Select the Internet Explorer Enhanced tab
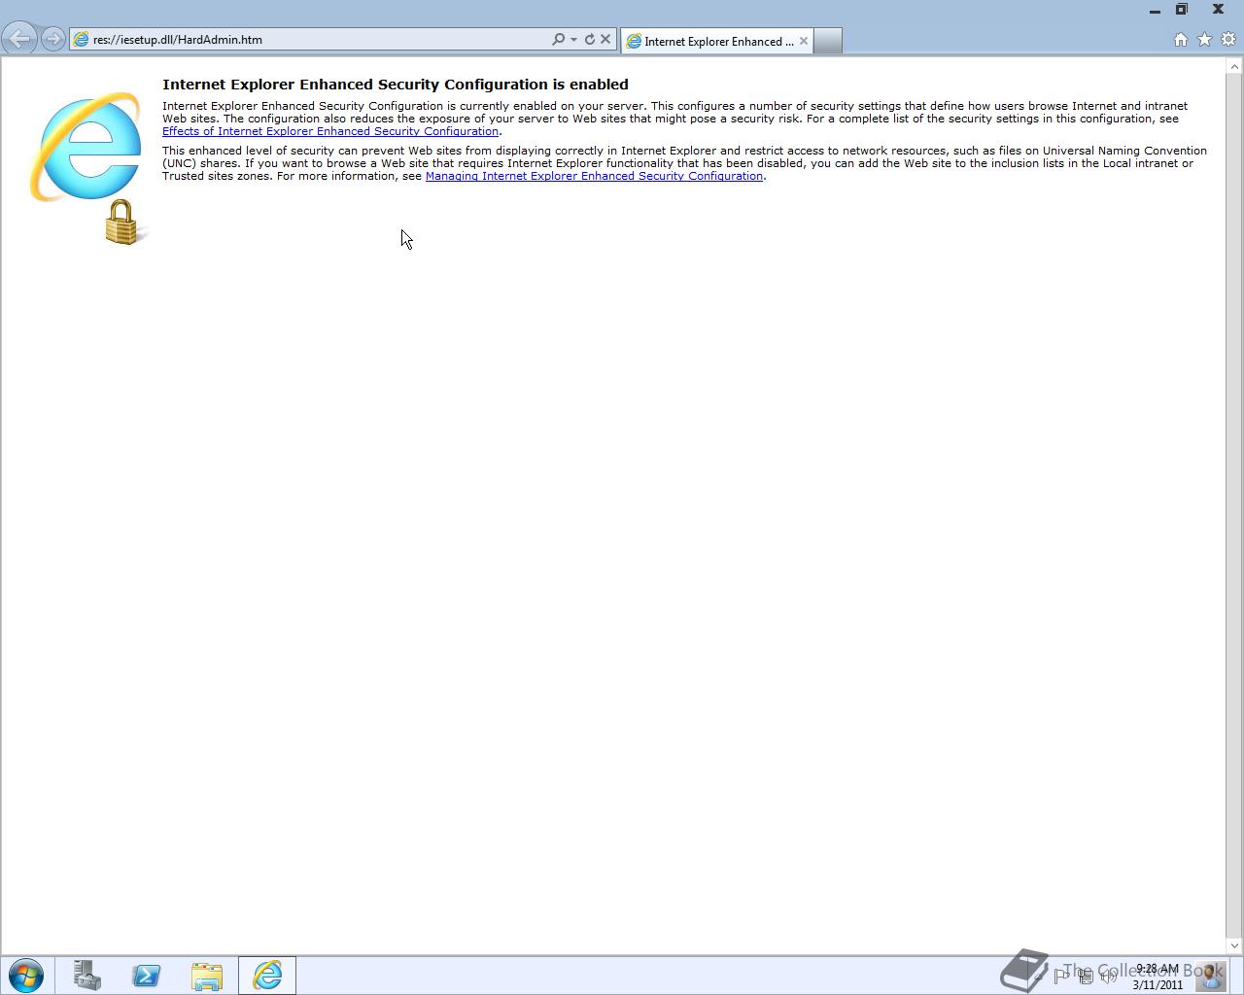1244x995 pixels. [x=717, y=41]
